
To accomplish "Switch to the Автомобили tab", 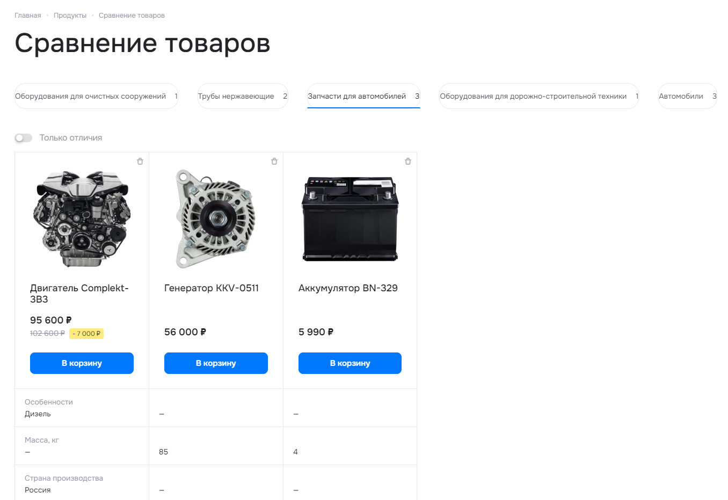I will [x=688, y=96].
